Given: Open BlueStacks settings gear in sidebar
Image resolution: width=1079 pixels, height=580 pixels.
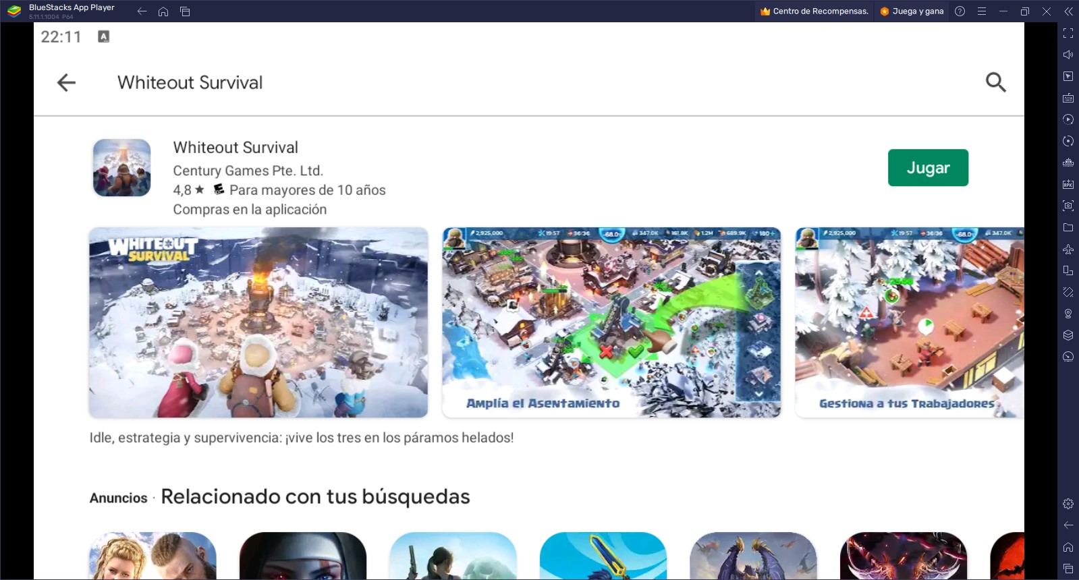Looking at the screenshot, I should (x=1068, y=504).
